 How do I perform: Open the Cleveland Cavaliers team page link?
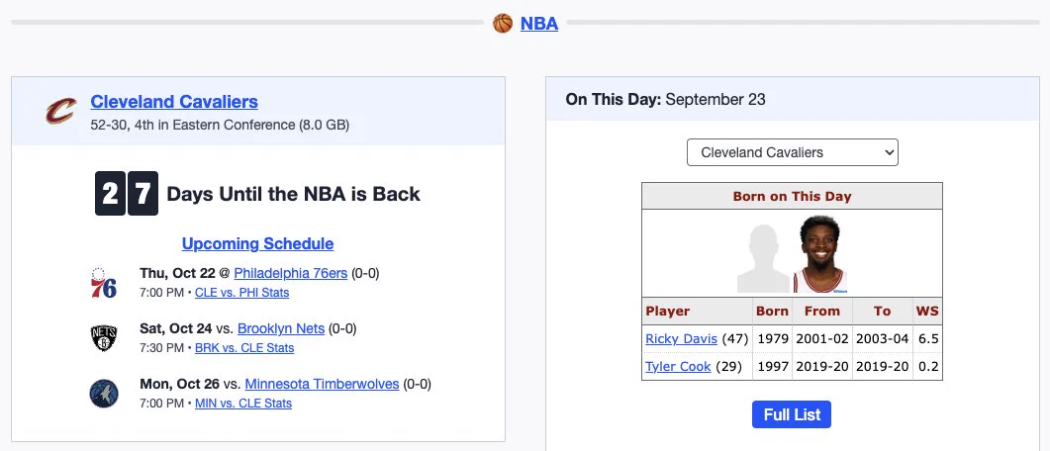[174, 102]
